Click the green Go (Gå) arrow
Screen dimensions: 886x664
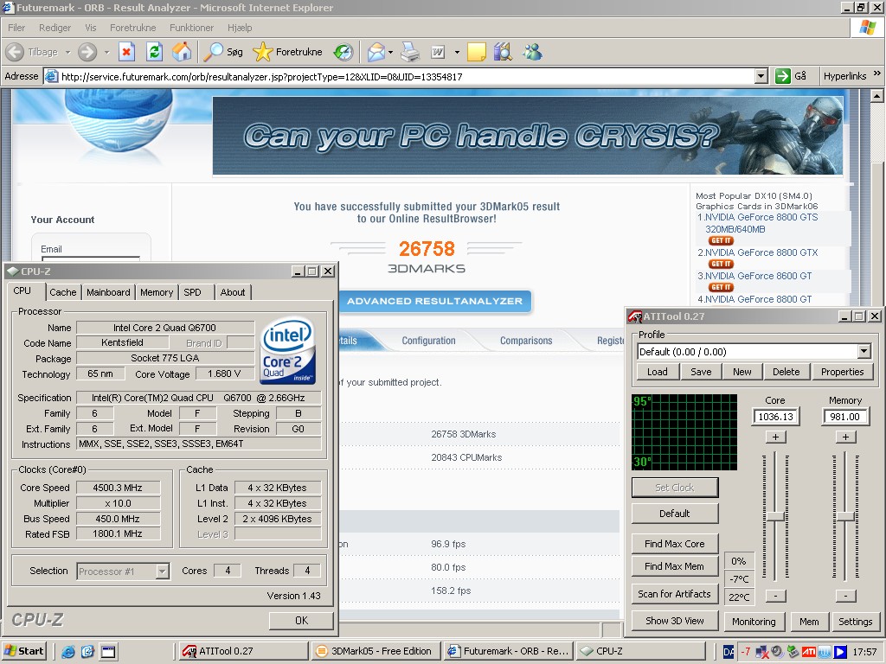(782, 76)
